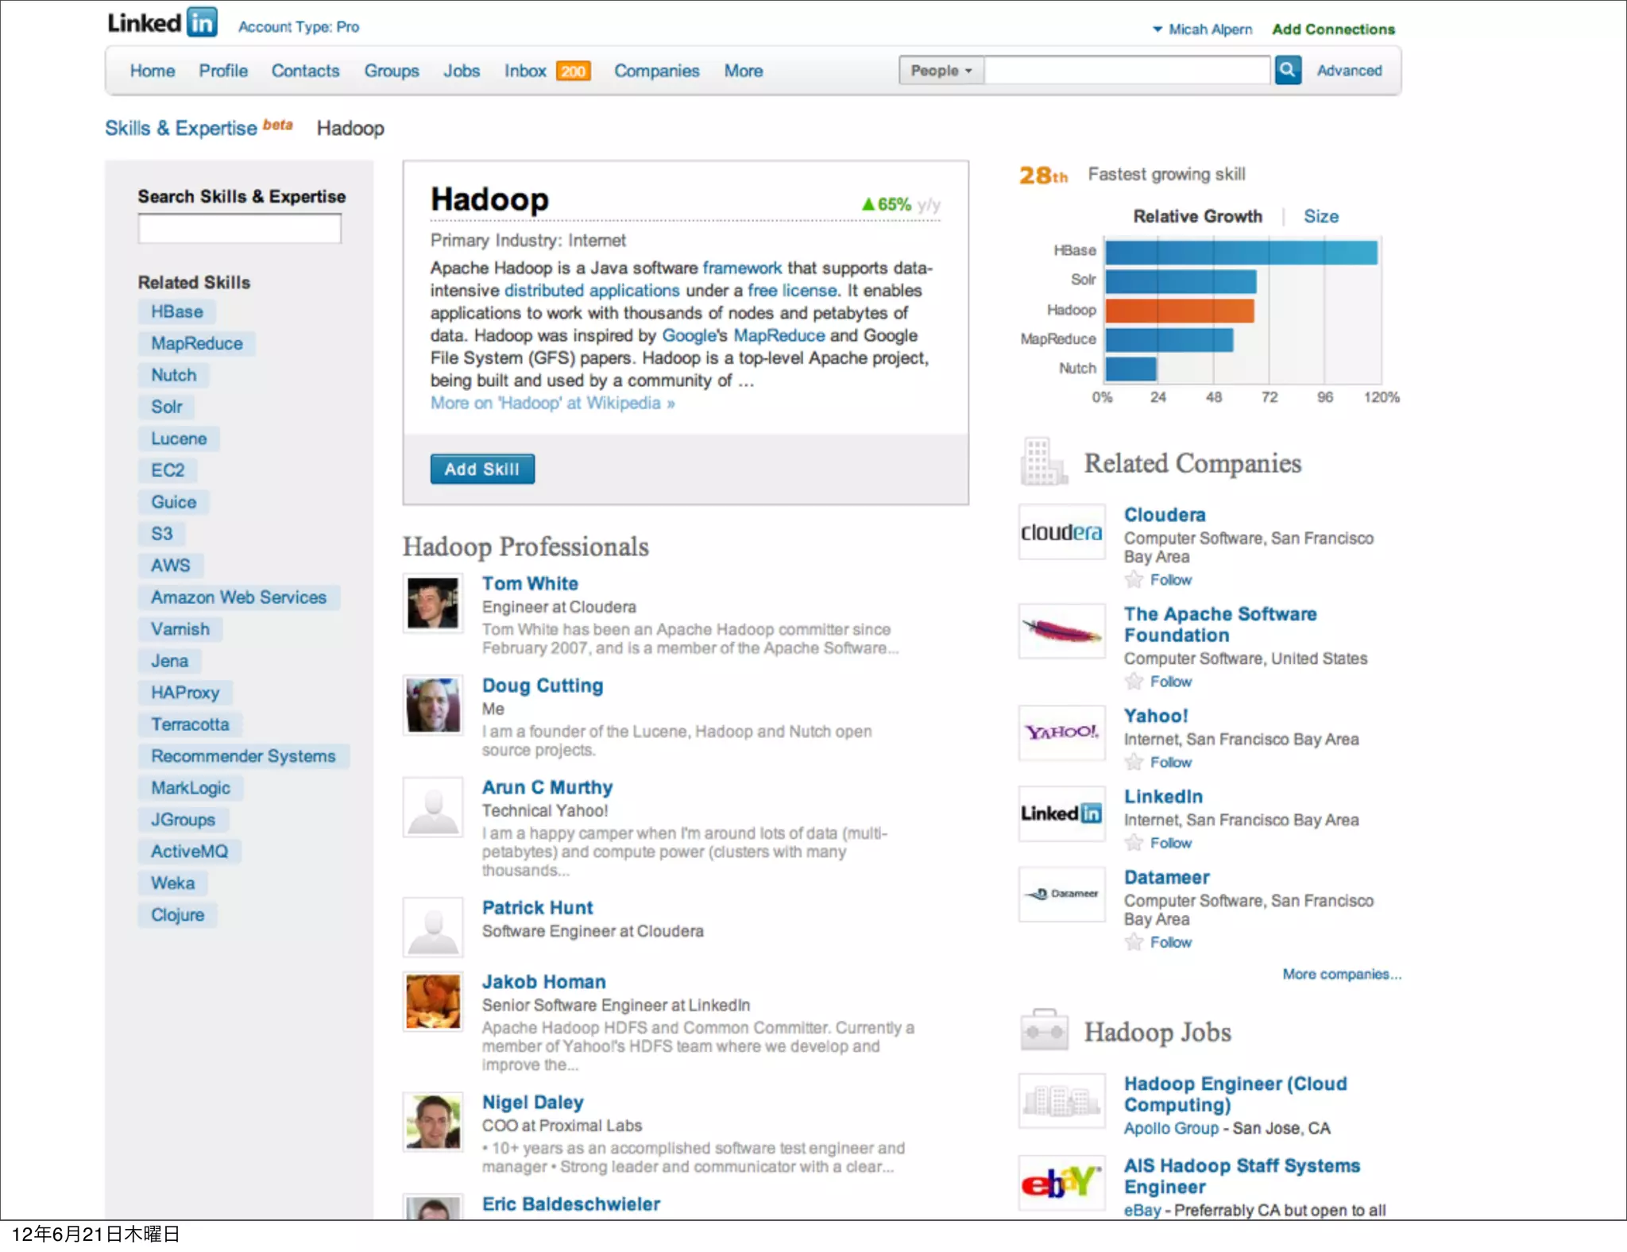
Task: Click the orange Hadoop growth bar
Action: coord(1179,311)
